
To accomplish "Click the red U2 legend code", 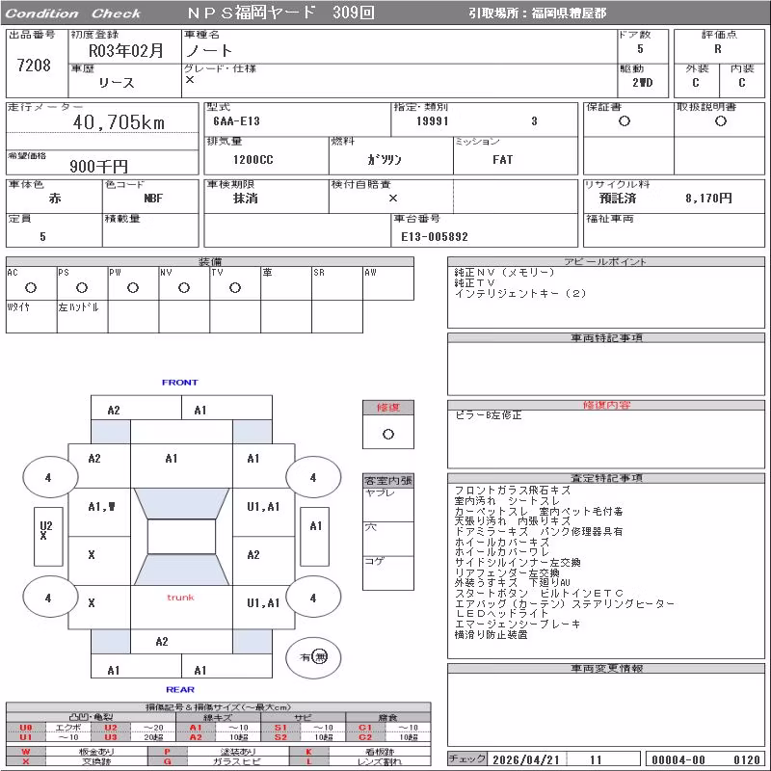I will (x=111, y=728).
